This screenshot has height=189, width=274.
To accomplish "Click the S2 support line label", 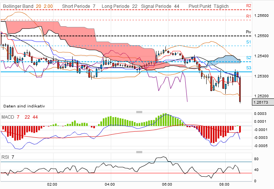I will tap(249, 58).
